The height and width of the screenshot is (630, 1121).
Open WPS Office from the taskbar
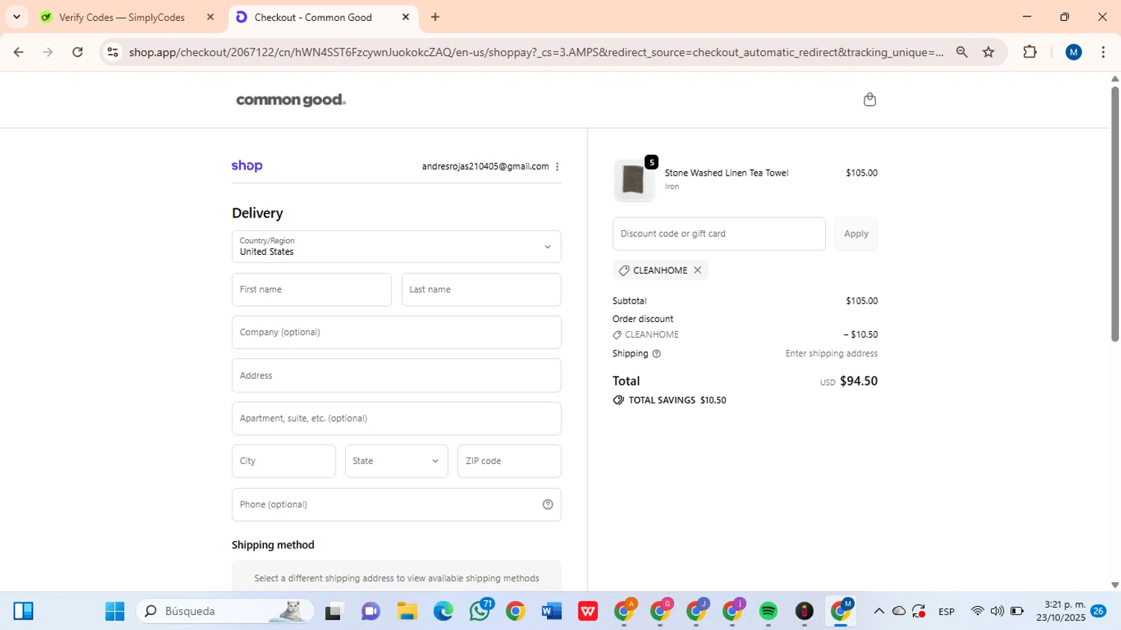pos(588,611)
